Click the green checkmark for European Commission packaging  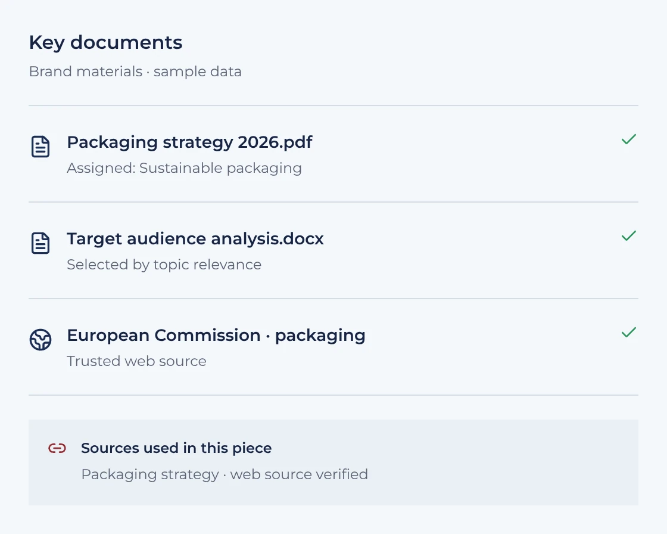pyautogui.click(x=629, y=332)
